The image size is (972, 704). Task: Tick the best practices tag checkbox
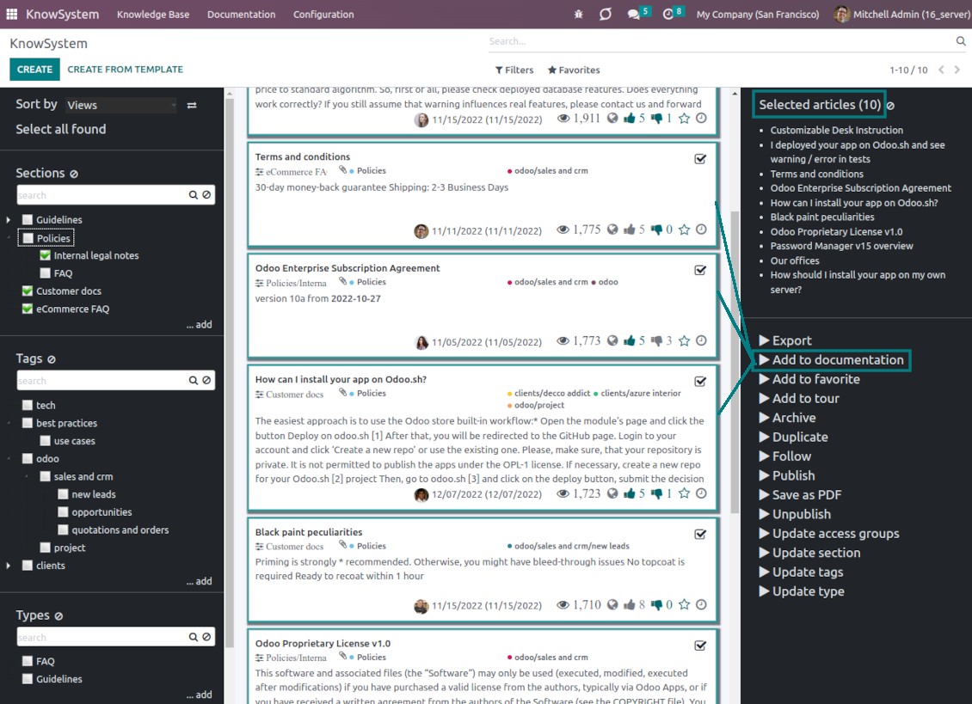[28, 423]
